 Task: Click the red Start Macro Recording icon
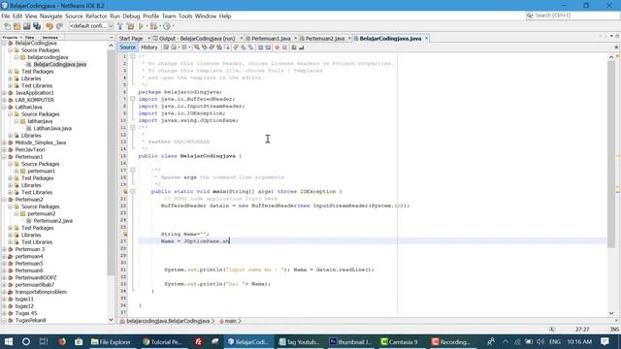[x=277, y=48]
